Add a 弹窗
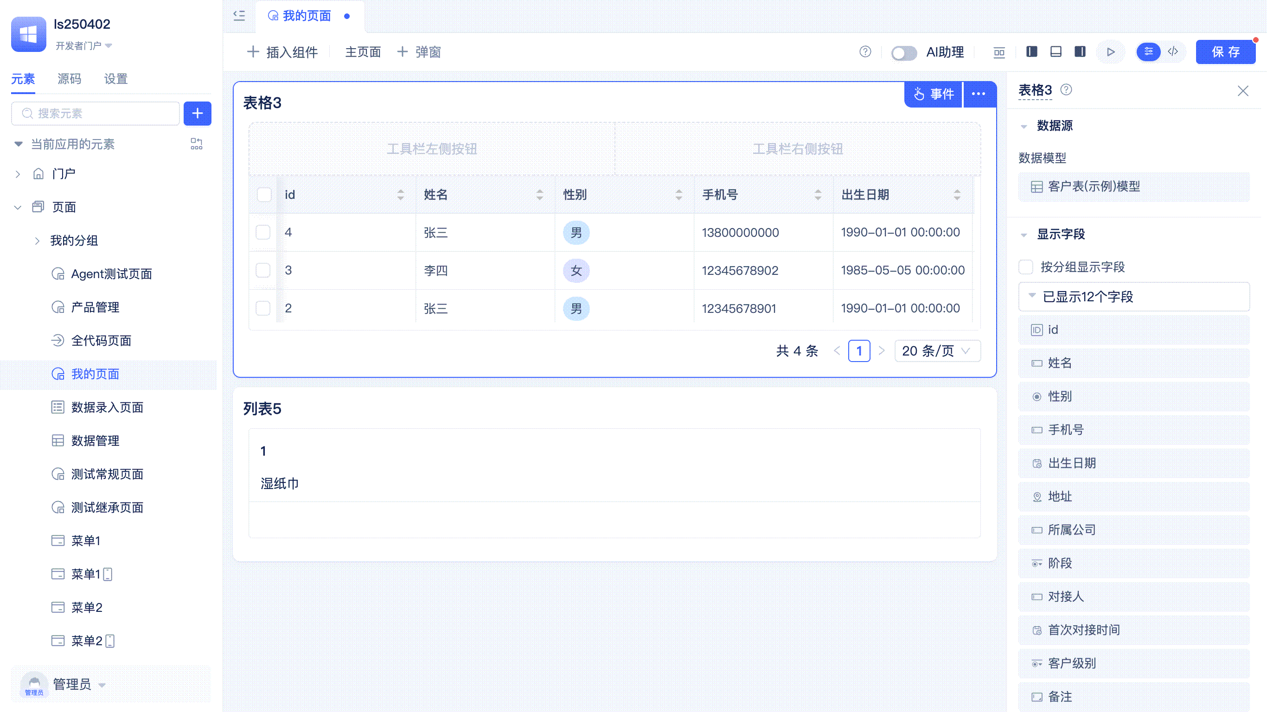 coord(419,52)
